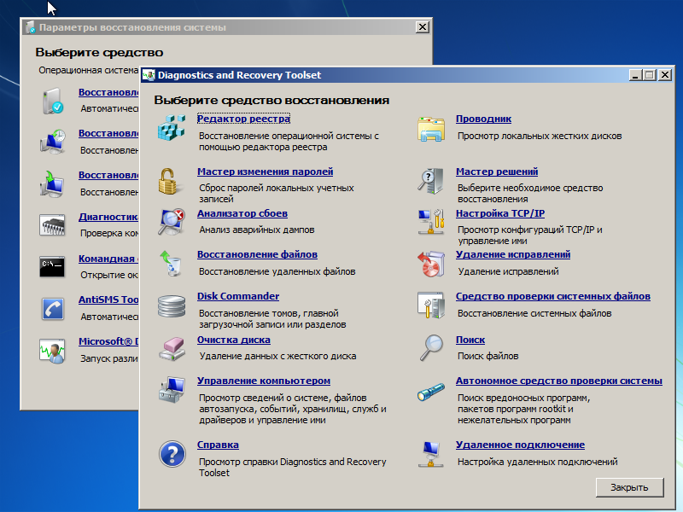Open the AntiSMS Tool link in back window
The height and width of the screenshot is (512, 683).
pos(108,300)
